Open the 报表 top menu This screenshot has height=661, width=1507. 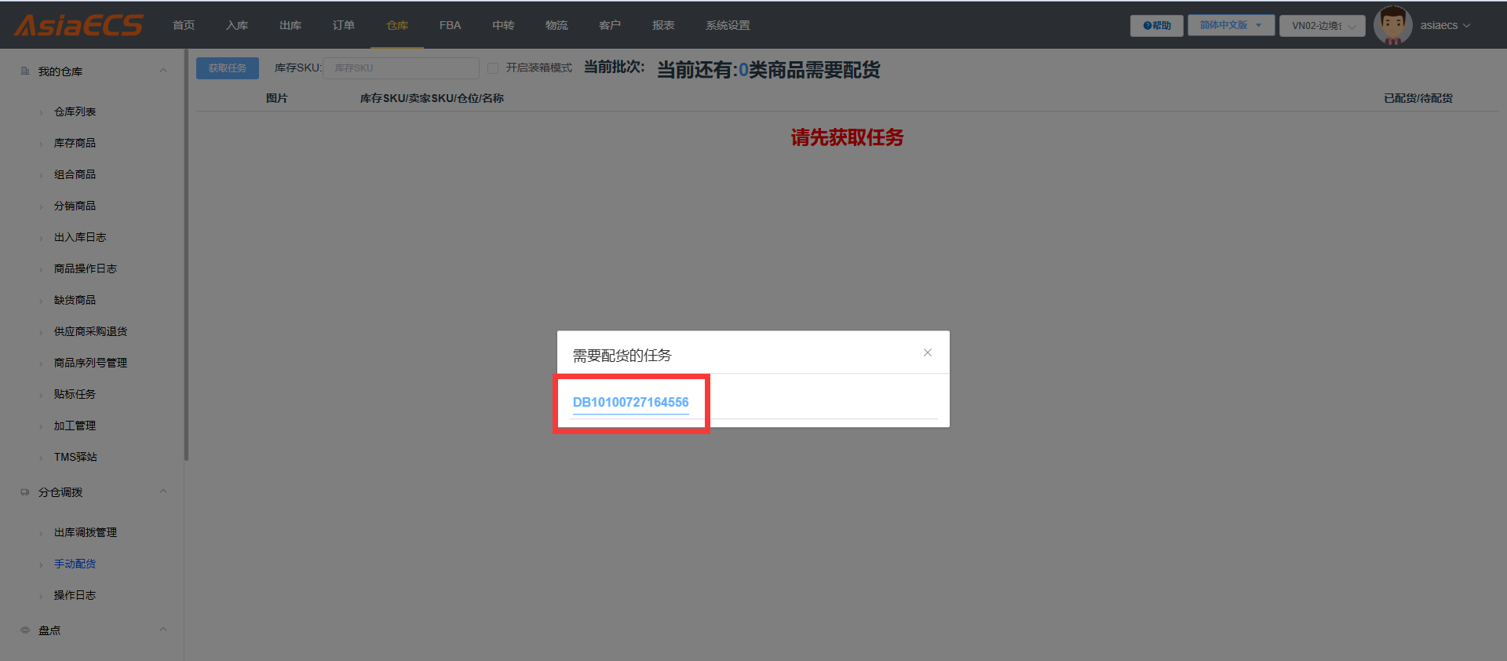pos(663,25)
